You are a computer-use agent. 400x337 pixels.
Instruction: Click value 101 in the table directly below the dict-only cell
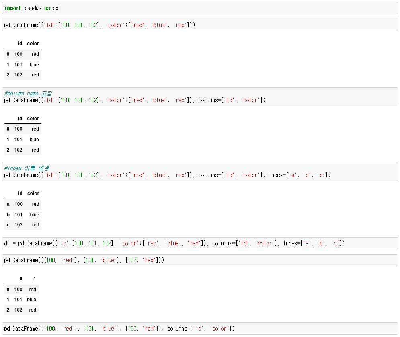tap(18, 65)
